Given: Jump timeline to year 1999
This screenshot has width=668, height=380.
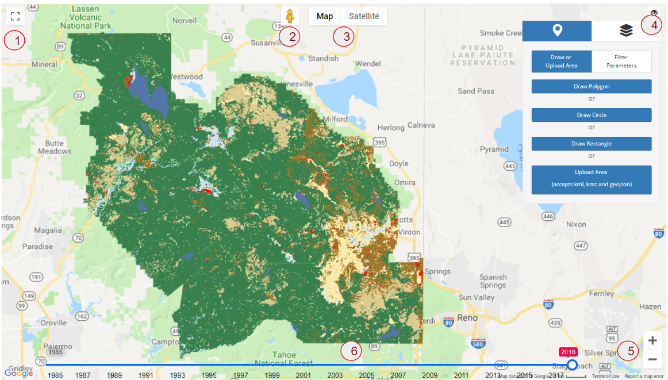Looking at the screenshot, I should [x=272, y=375].
